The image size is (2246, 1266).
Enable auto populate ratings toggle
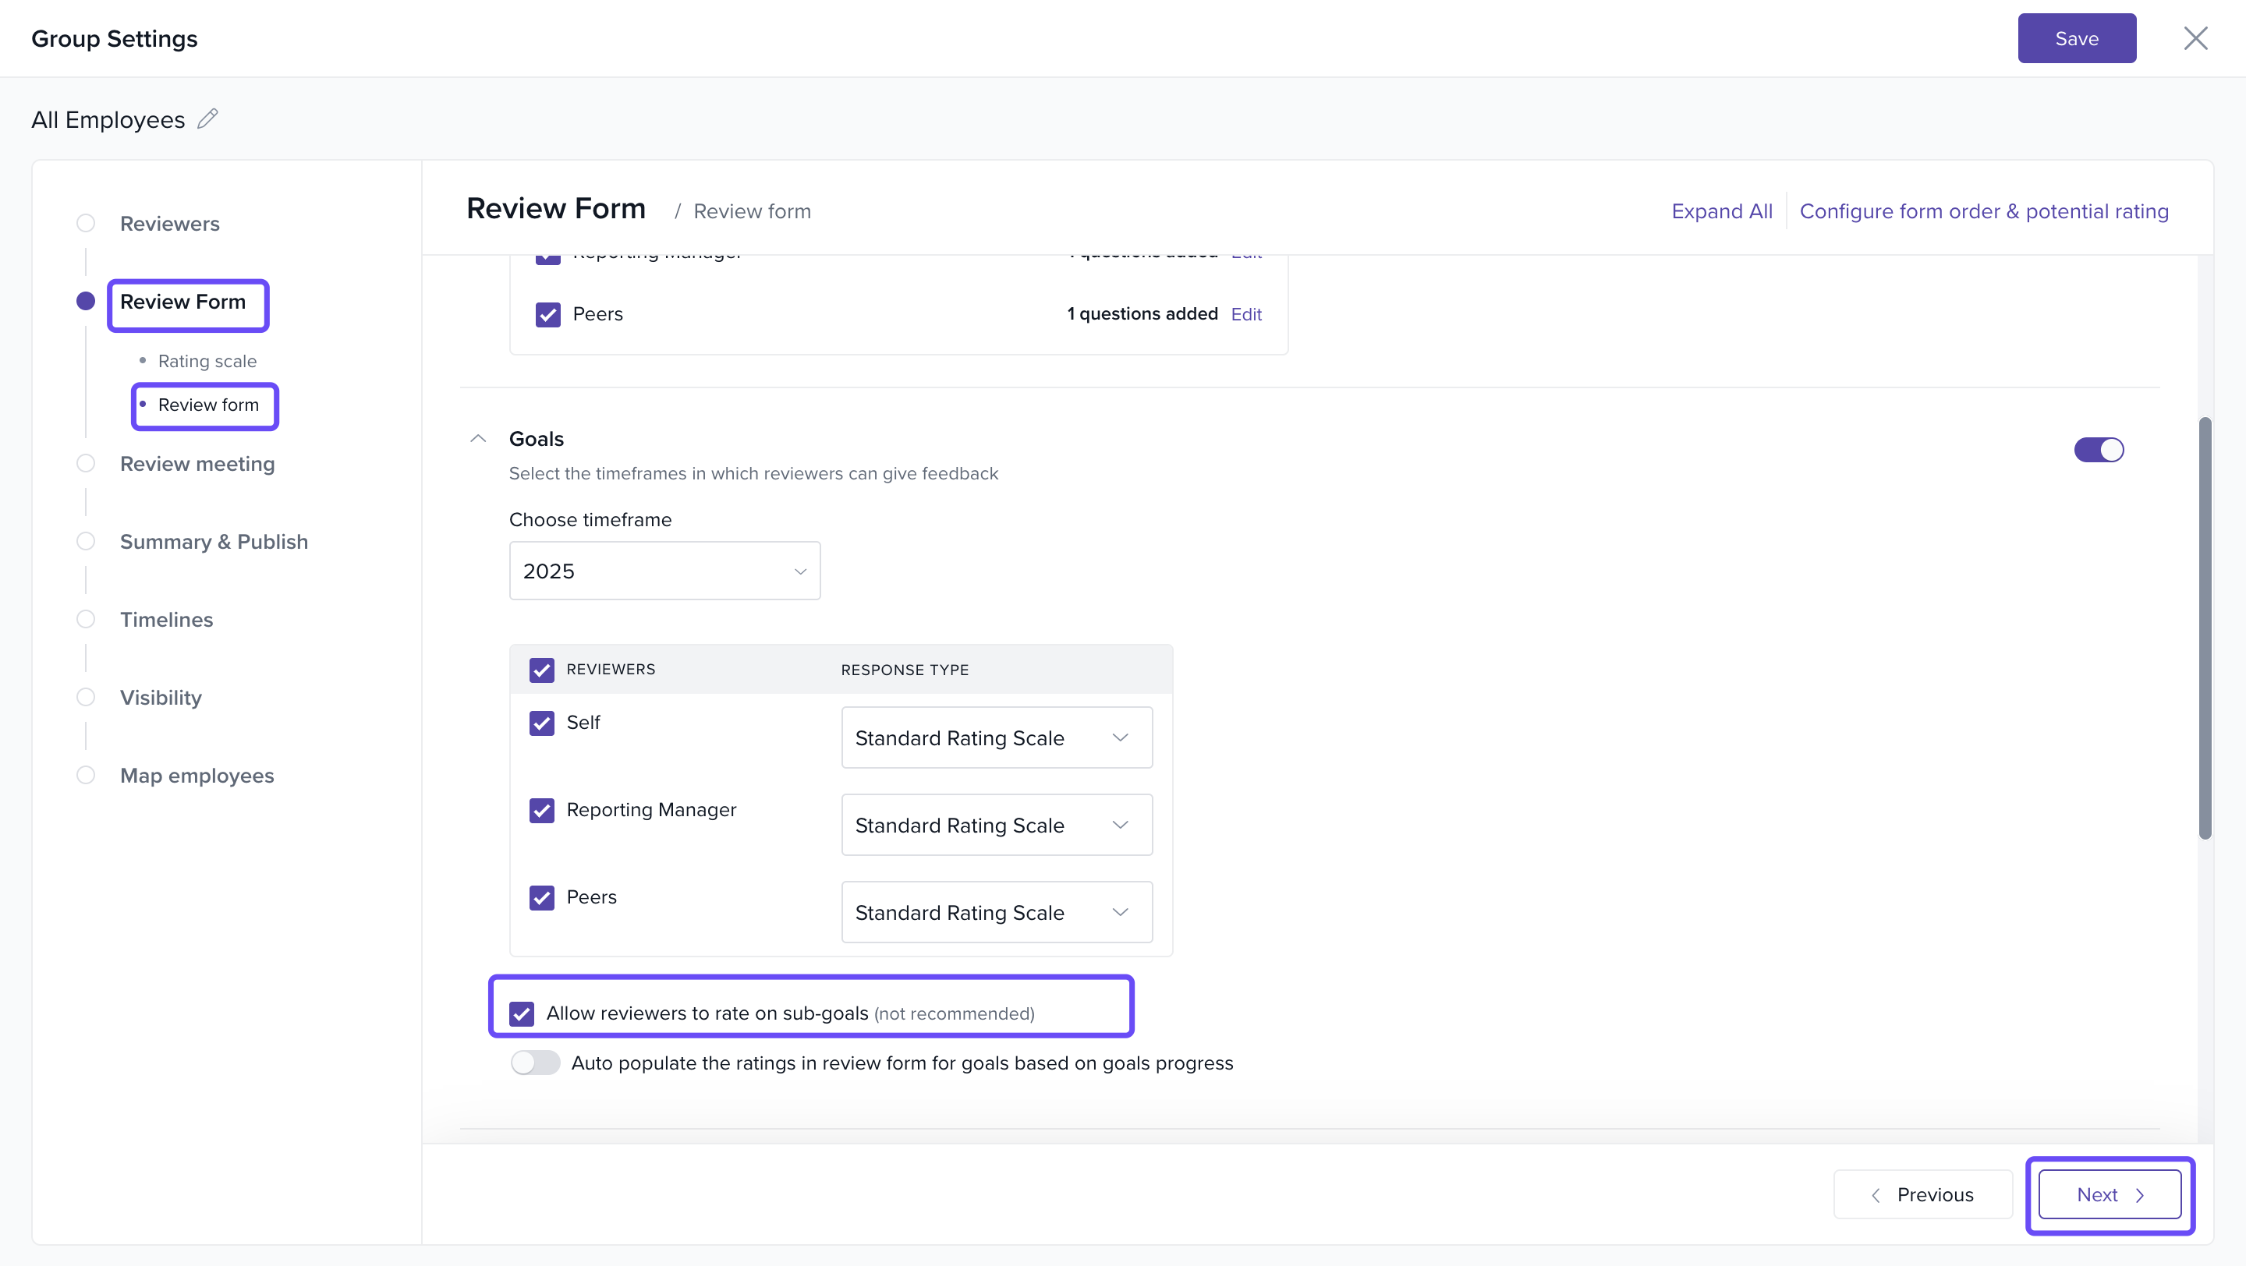click(534, 1063)
